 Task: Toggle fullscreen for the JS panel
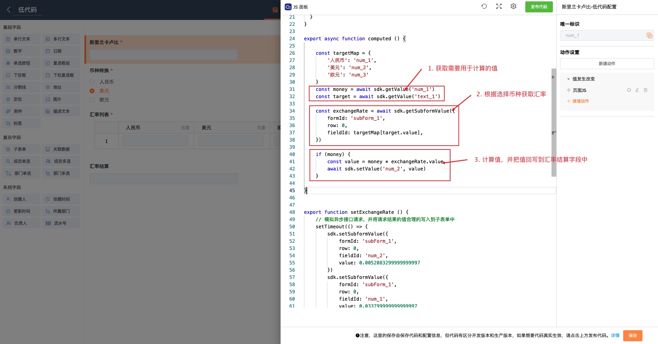pos(499,6)
